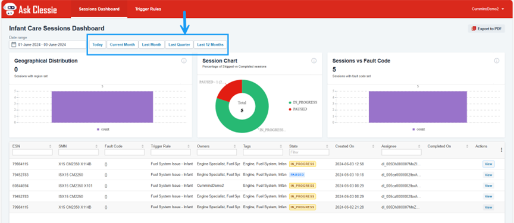Click IN_PROGRESS badge for ESN 60844694

click(302, 186)
